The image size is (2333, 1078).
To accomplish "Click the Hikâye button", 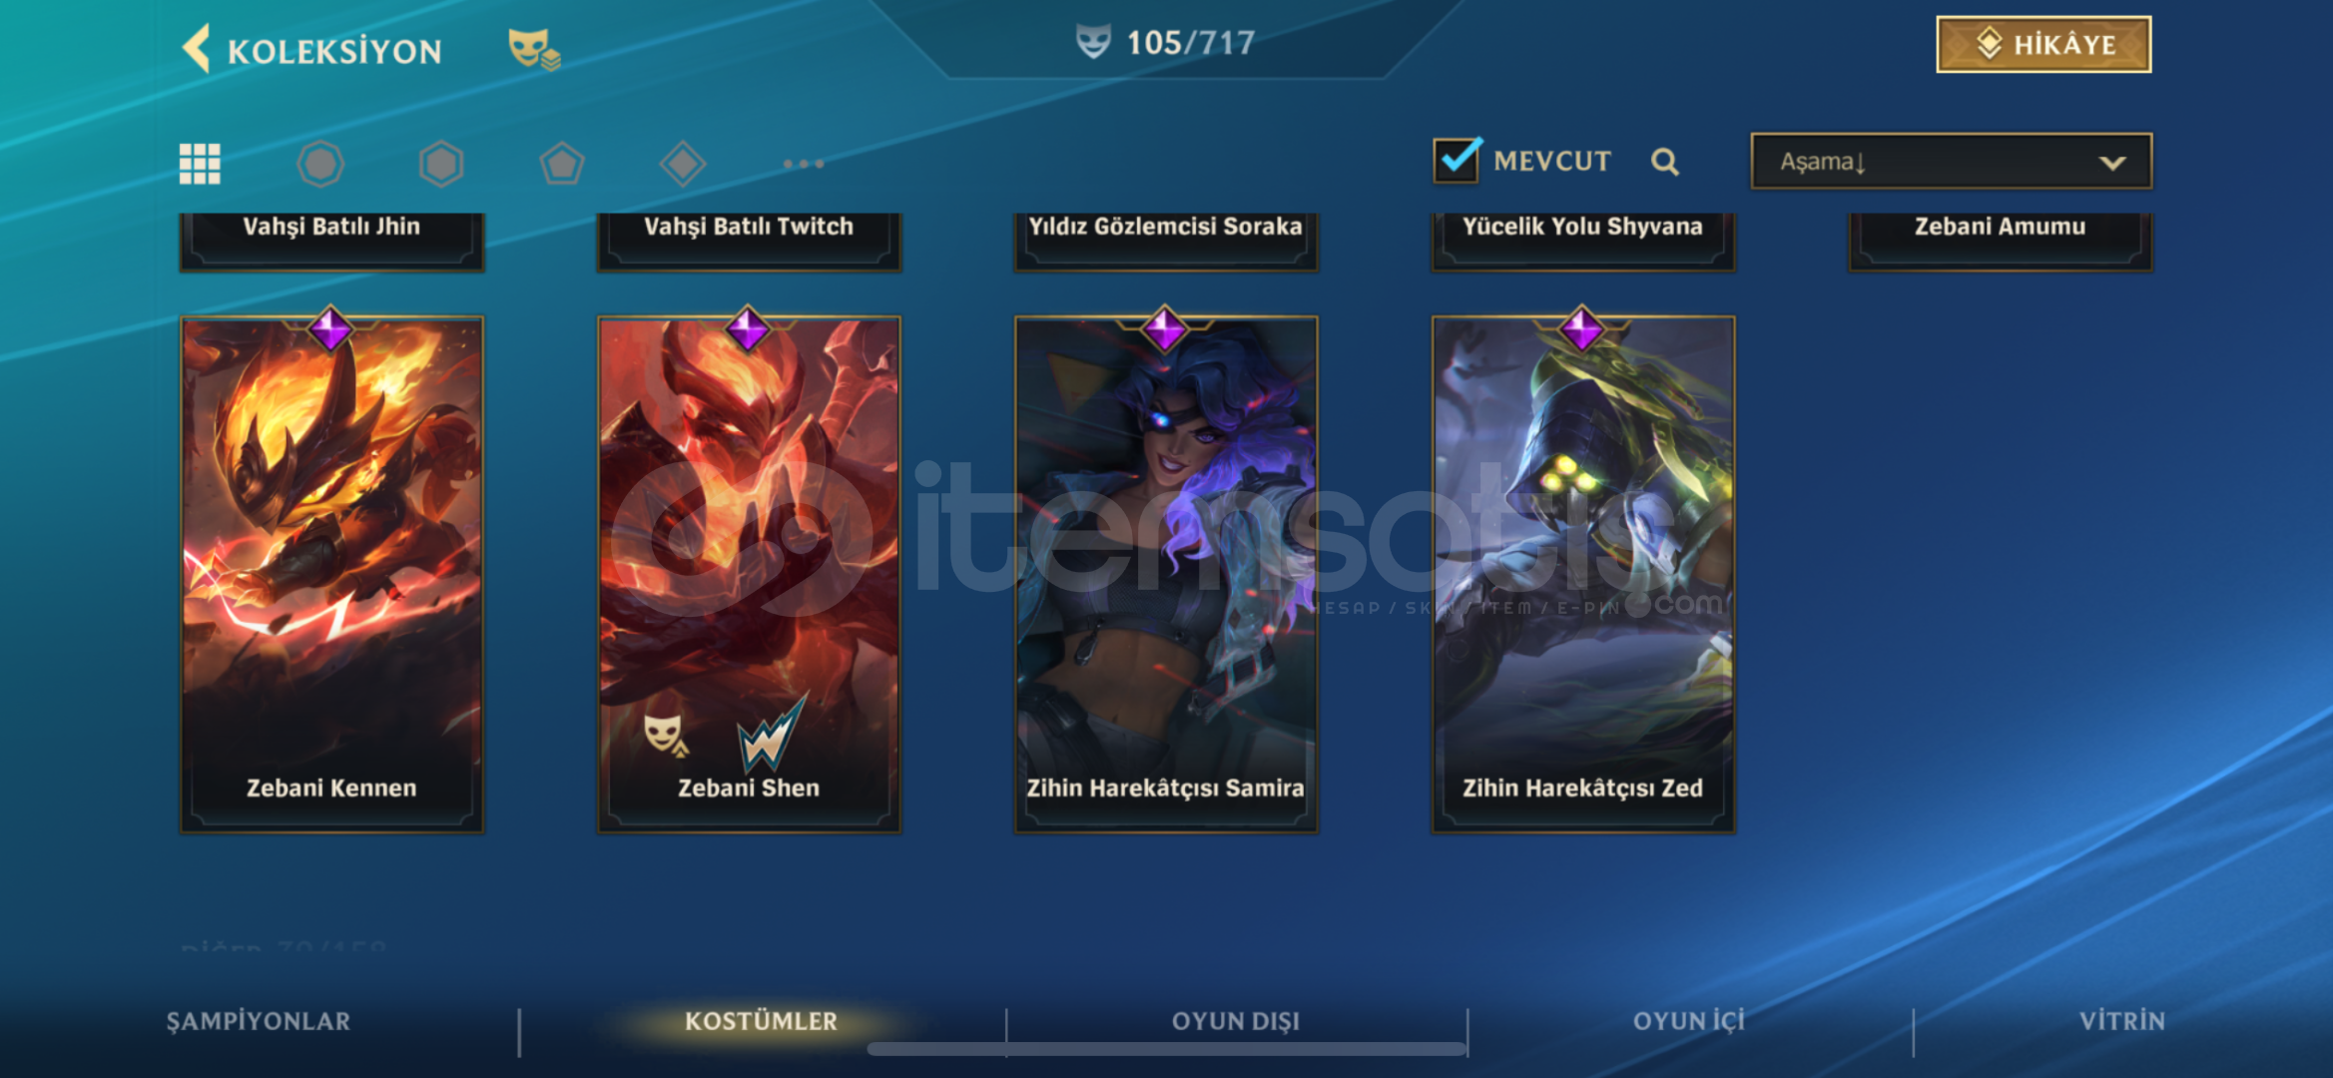I will click(x=2043, y=45).
